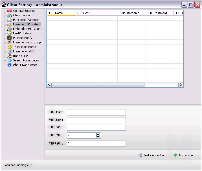Select Search for updates entry
This screenshot has width=202, height=171.
(x=26, y=60)
